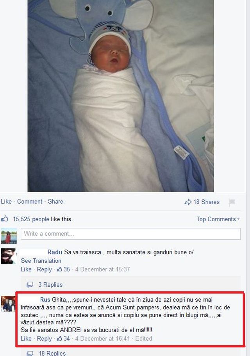Click the post's Share link
Image resolution: width=250 pixels, height=356 pixels.
pyautogui.click(x=55, y=201)
